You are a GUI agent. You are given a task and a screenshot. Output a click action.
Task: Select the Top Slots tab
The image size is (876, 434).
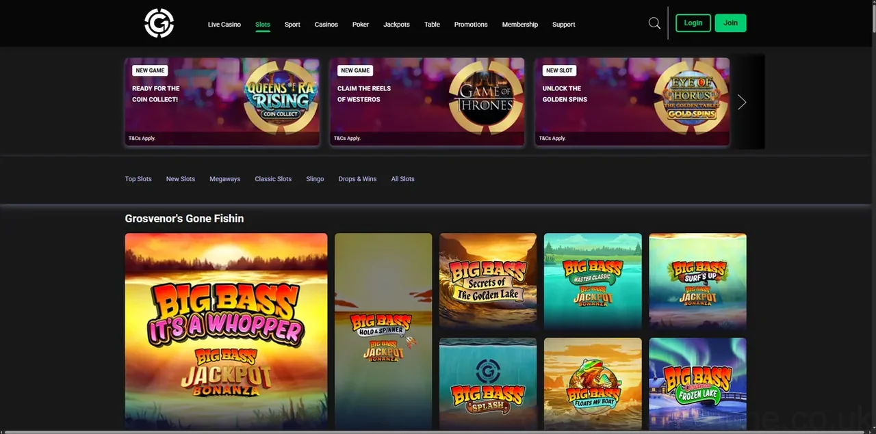138,179
